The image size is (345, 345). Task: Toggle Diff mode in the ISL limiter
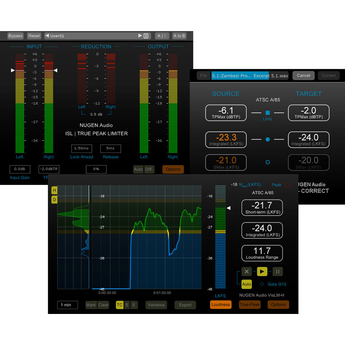pyautogui.click(x=149, y=169)
